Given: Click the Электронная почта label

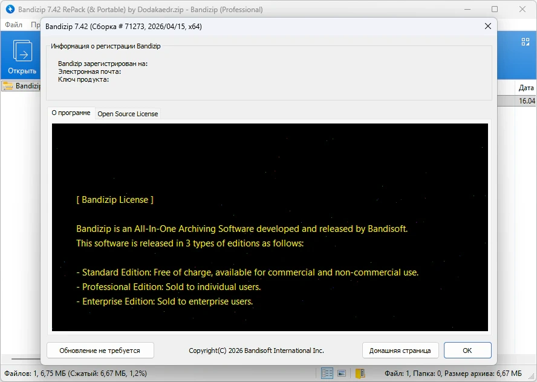Looking at the screenshot, I should [x=89, y=71].
